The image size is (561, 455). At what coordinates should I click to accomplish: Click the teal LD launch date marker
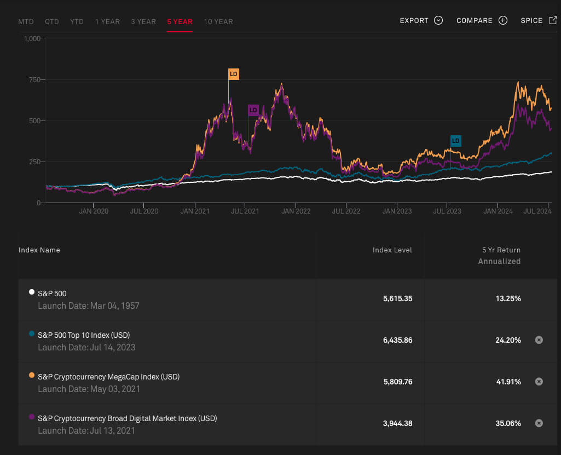pos(455,141)
